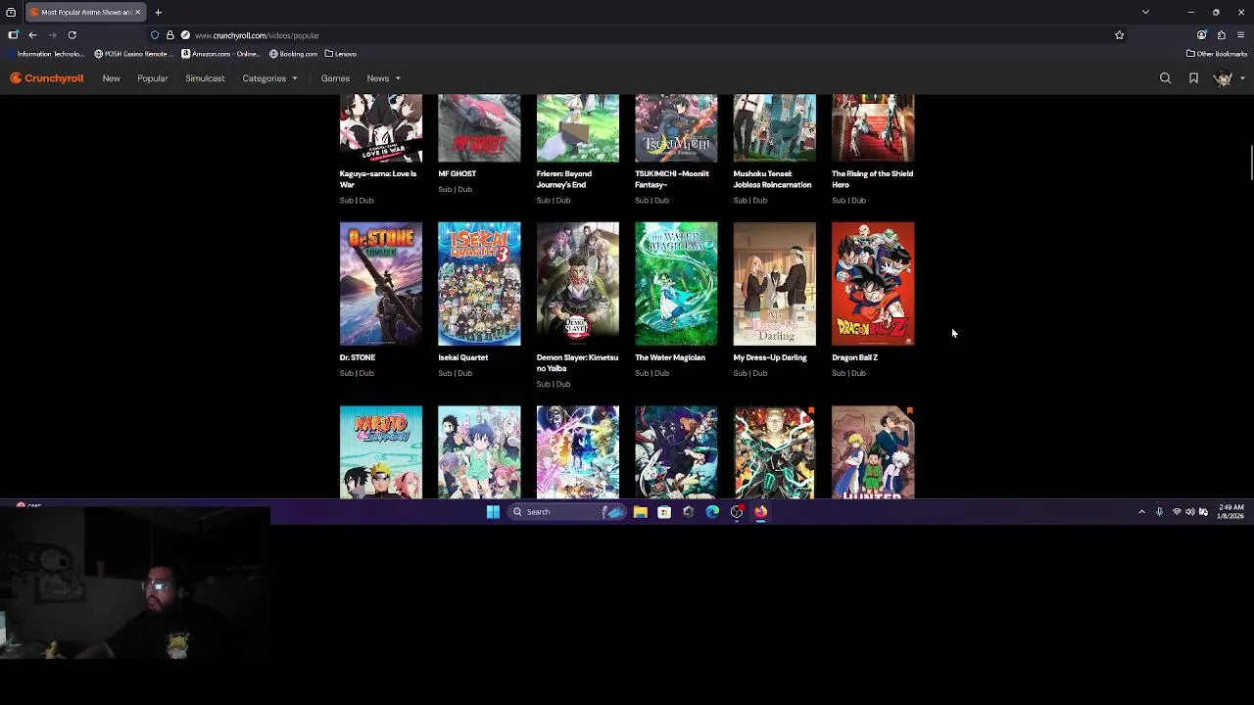
Task: Open the Firefox hamburger application menu
Action: [x=1240, y=35]
